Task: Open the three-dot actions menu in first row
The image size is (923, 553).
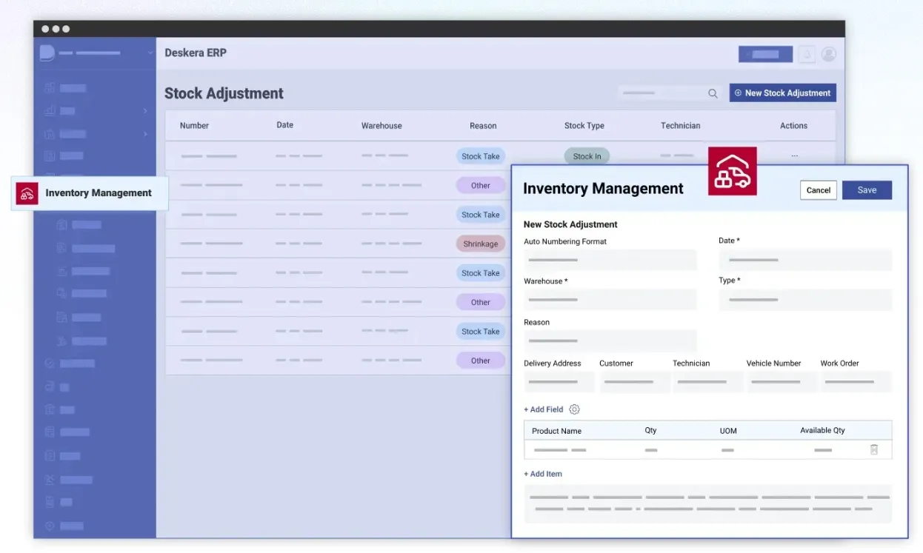Action: coord(794,156)
